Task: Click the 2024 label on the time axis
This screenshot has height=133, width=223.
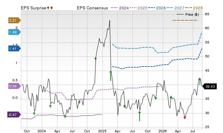Action: point(41,131)
